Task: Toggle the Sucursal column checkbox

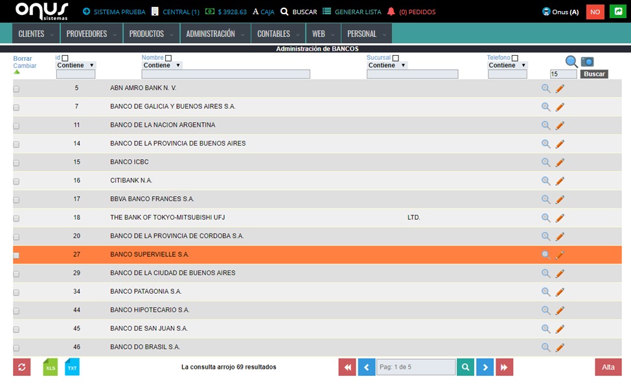Action: 396,58
